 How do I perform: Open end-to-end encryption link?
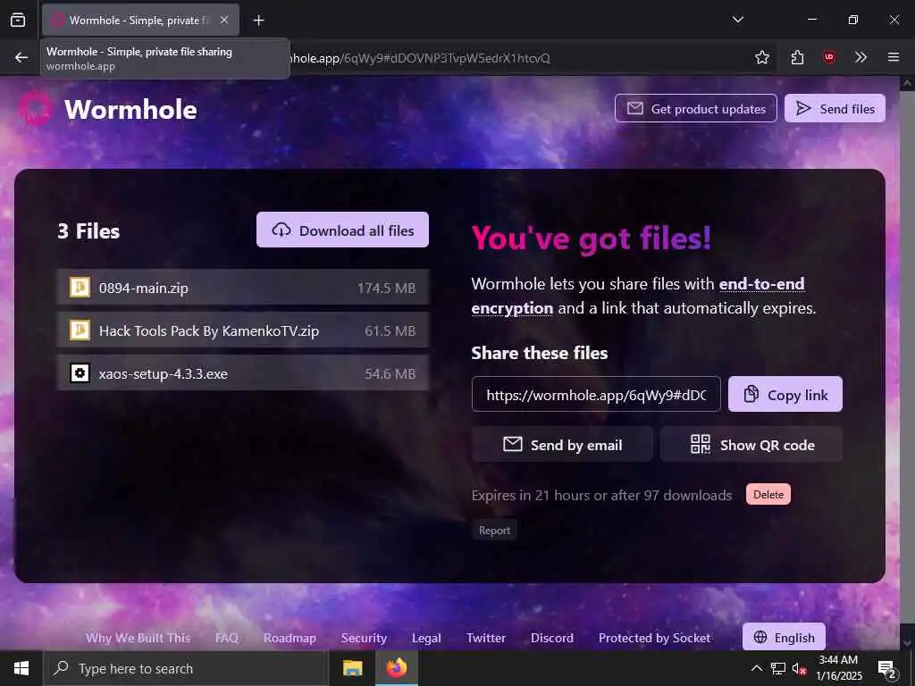(638, 296)
